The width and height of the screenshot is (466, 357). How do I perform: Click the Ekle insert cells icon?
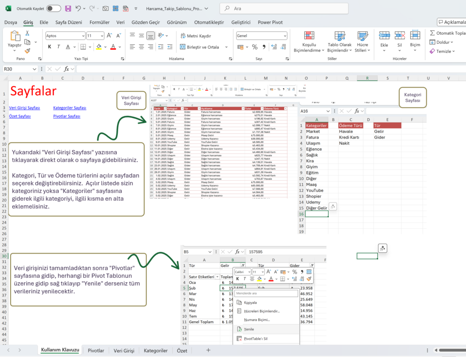(384, 36)
